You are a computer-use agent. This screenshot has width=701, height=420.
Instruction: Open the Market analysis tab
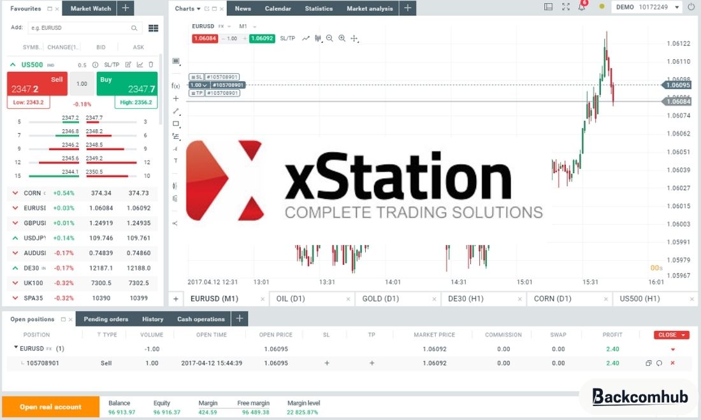[x=370, y=8]
